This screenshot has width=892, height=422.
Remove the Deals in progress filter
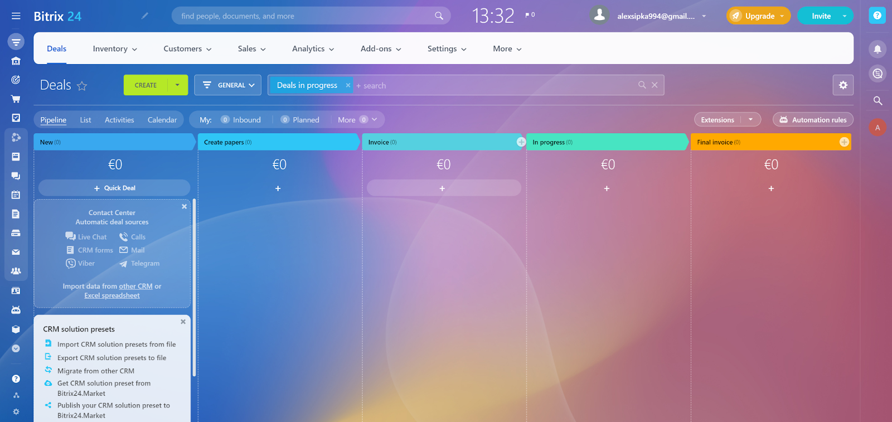[x=348, y=85]
